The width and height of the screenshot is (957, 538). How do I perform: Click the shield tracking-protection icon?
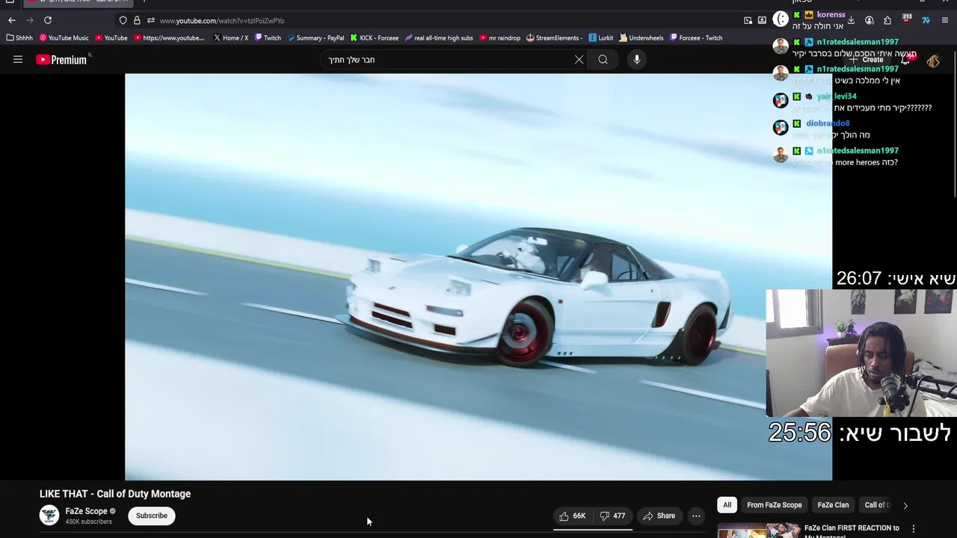coord(123,21)
